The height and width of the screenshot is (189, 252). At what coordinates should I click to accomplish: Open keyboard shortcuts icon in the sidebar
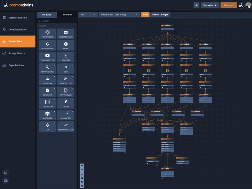click(x=6, y=180)
